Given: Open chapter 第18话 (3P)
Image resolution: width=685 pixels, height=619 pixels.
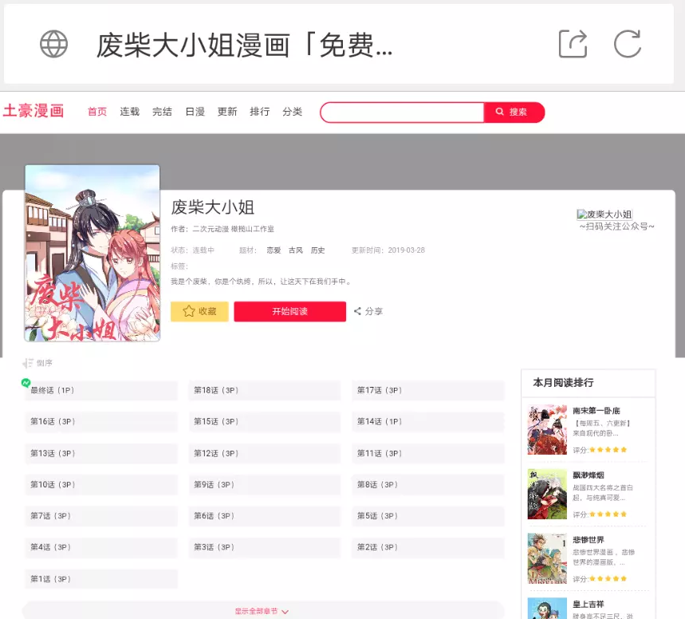Looking at the screenshot, I should (x=263, y=390).
